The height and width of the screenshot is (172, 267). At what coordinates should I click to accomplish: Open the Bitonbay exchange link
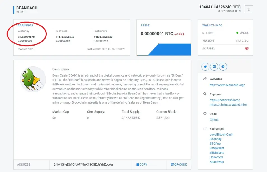tap(216, 139)
